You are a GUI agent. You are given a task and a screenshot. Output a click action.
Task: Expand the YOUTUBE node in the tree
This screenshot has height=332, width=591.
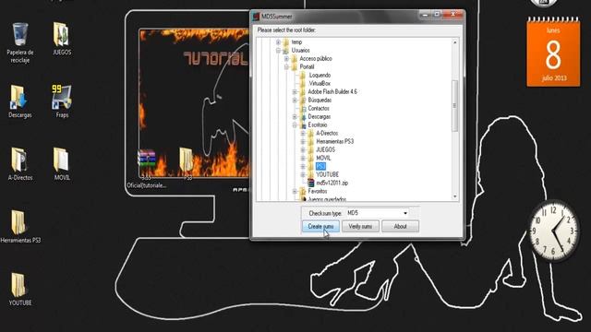click(x=303, y=174)
